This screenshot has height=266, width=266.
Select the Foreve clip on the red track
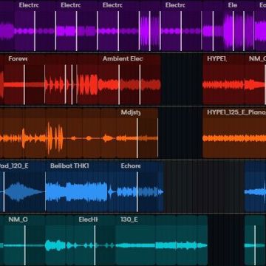coord(24,80)
